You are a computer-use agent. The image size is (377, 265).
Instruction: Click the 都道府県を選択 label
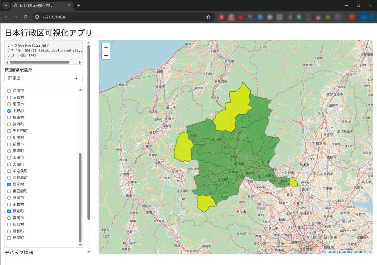(18, 70)
